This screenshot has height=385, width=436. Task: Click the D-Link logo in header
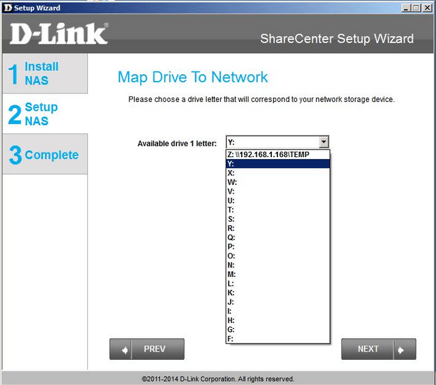pyautogui.click(x=59, y=33)
